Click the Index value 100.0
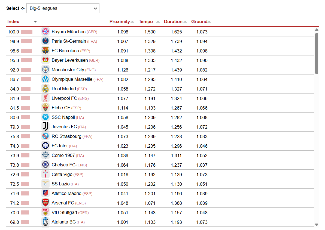 pos(13,32)
